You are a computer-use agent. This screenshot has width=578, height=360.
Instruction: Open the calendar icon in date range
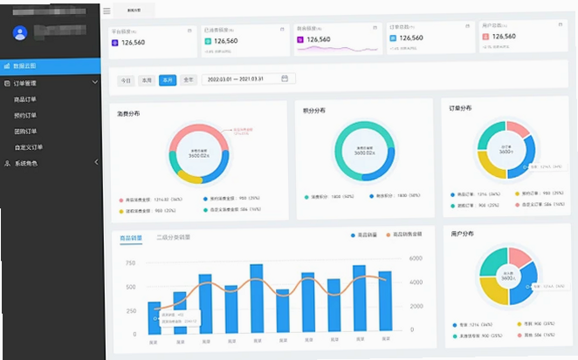tap(285, 78)
